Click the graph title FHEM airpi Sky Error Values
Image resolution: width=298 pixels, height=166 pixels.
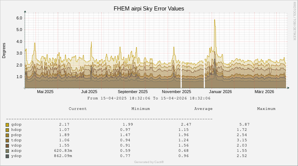(x=149, y=9)
